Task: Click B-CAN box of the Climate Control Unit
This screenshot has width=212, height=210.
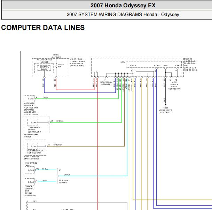Action: pyautogui.click(x=30, y=182)
